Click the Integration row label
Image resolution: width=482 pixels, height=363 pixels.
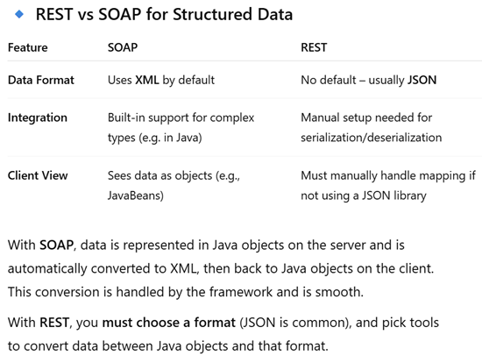[38, 117]
